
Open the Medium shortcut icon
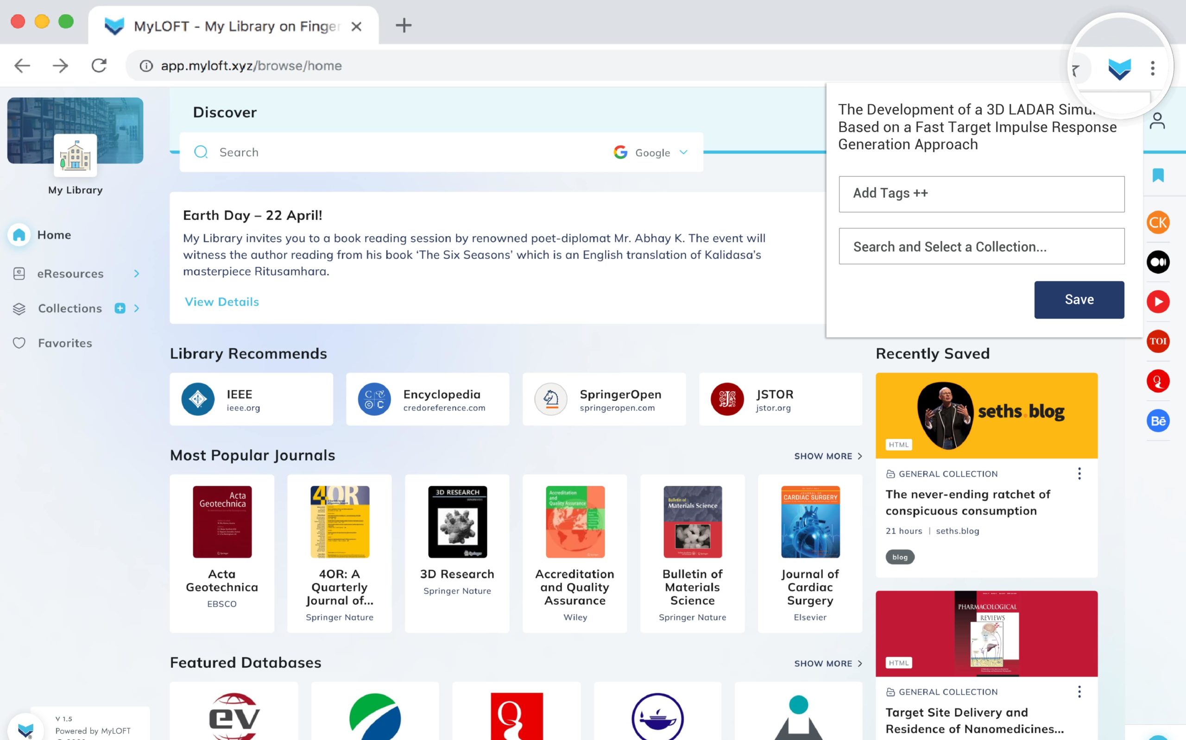[x=1158, y=262]
